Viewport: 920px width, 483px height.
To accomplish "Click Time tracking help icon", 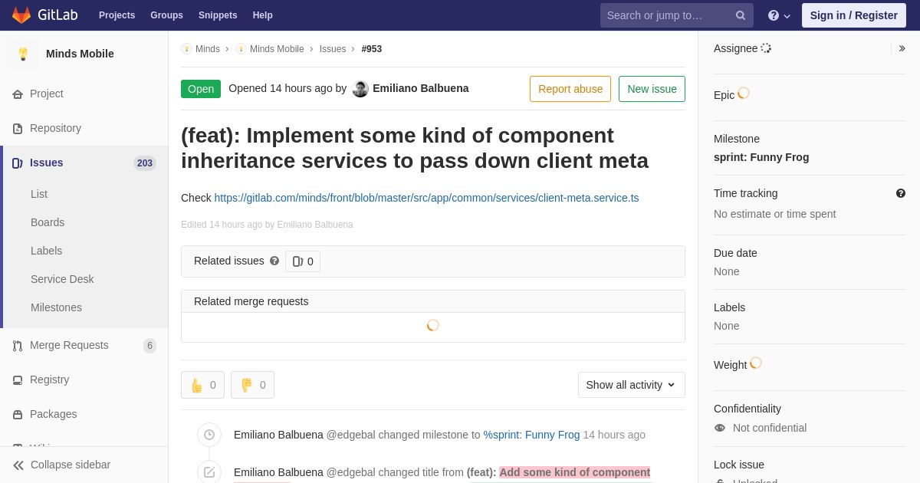I will pos(901,193).
